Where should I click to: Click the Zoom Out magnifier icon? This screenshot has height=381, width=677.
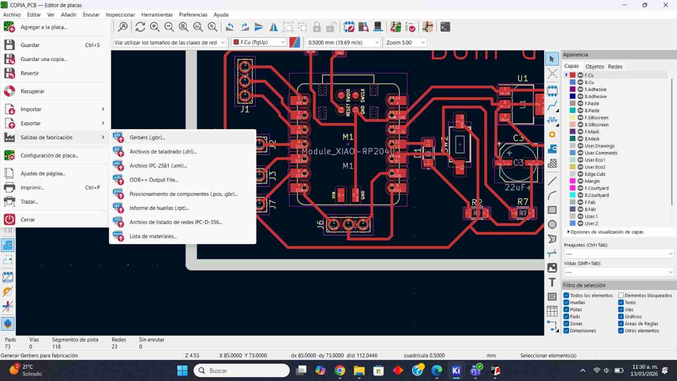tap(169, 27)
